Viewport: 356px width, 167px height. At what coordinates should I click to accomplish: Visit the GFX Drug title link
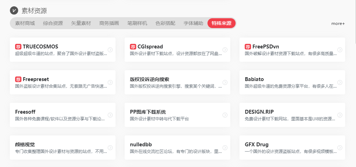(257, 145)
